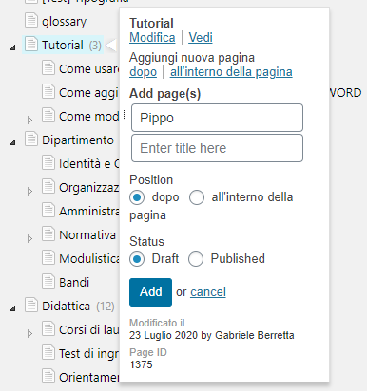The image size is (367, 391).
Task: Click the Normativa page icon
Action: 48,233
